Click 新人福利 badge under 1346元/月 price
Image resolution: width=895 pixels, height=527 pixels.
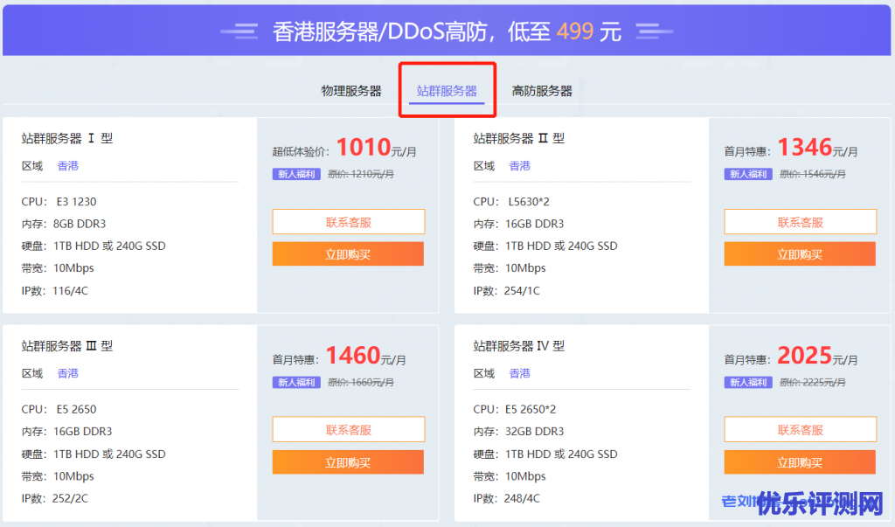pyautogui.click(x=748, y=174)
